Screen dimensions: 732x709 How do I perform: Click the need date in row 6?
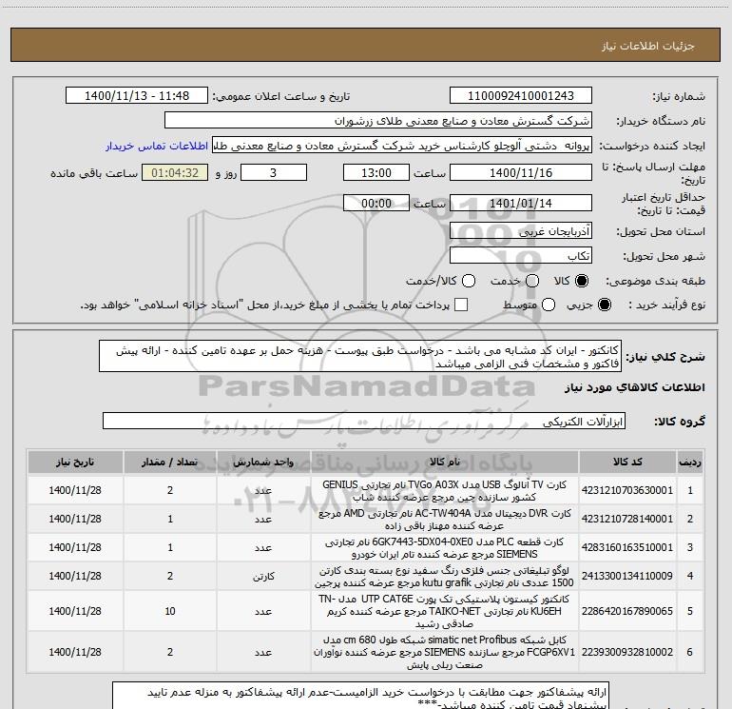pyautogui.click(x=75, y=652)
